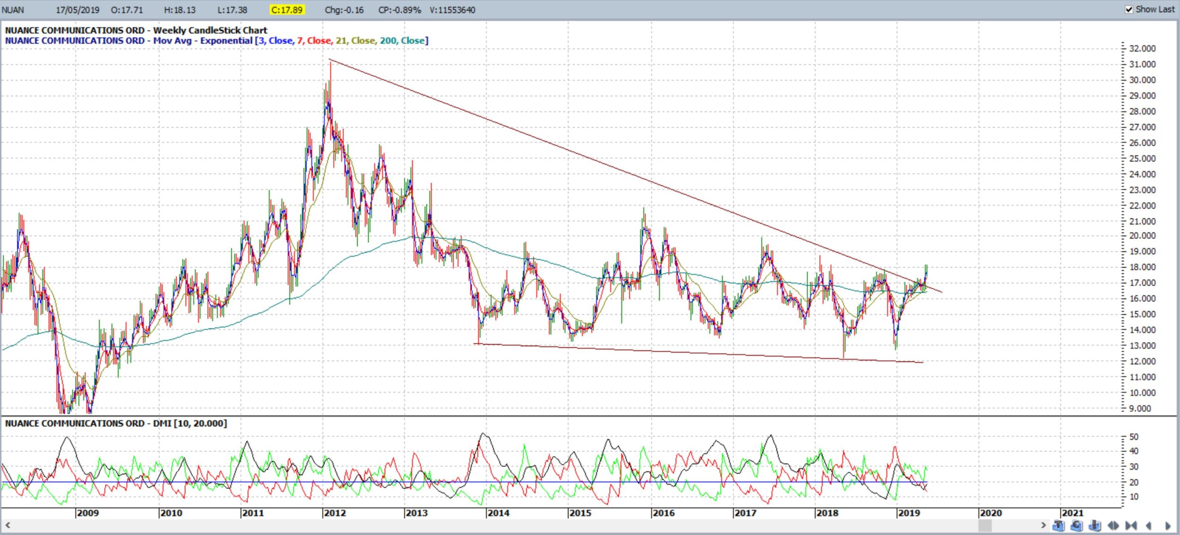Screen dimensions: 1180x535
Task: Click the scrollbar left arrow
Action: click(8, 525)
